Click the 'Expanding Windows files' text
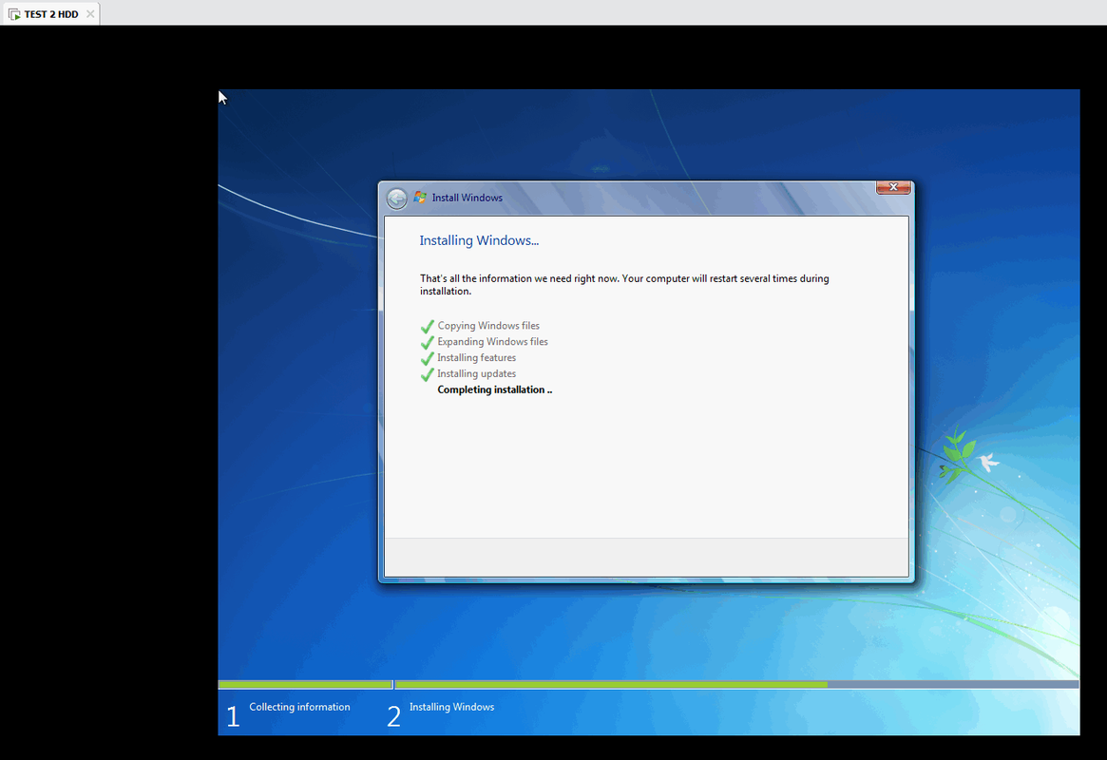Screen dimensions: 1107x760 tap(493, 342)
